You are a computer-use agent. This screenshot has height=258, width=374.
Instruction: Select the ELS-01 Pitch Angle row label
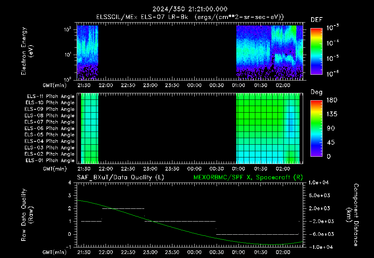click(50, 160)
